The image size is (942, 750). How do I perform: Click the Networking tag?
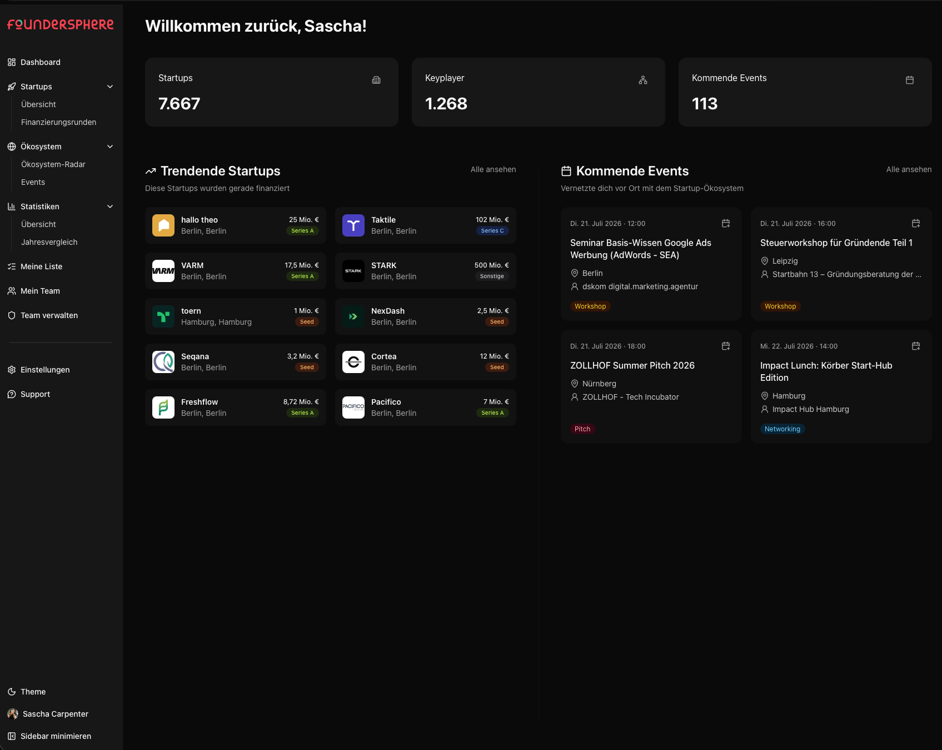[x=782, y=429]
